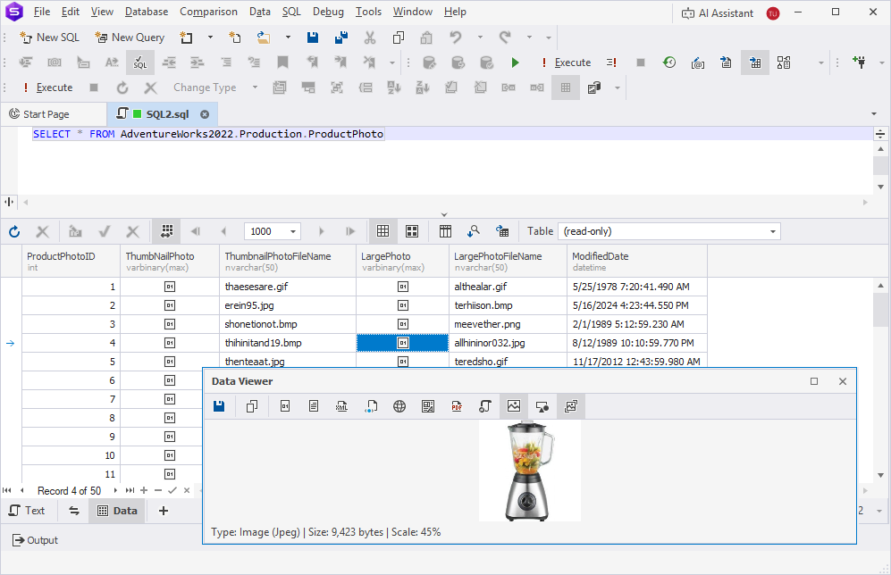Image resolution: width=891 pixels, height=575 pixels.
Task: Toggle card view mode in results toolbar
Action: tap(412, 231)
